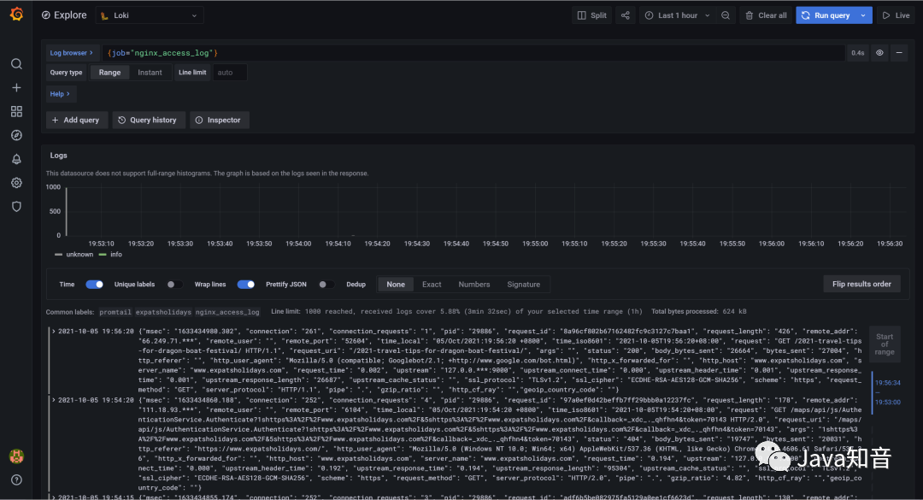Viewport: 923px width, 500px height.
Task: Open the Loki datasource dropdown
Action: (150, 15)
